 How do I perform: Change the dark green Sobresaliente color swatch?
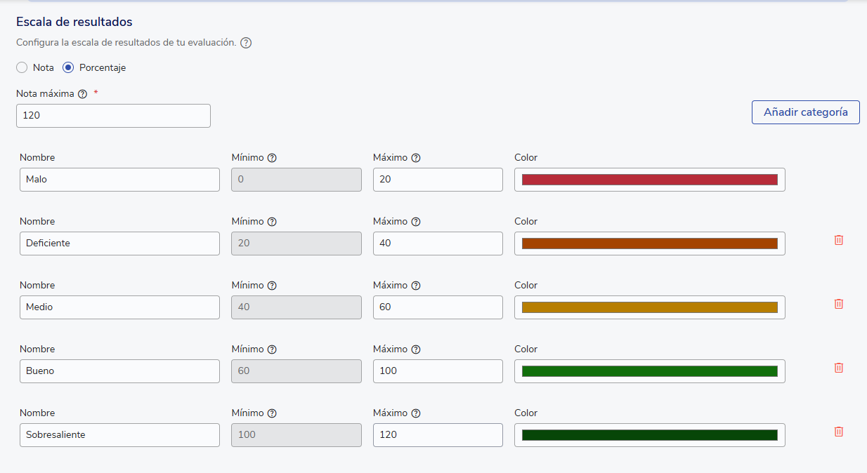pos(649,435)
